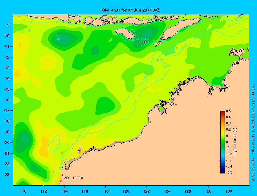Click the -0.5 value on the color scale
Screen dimensions: 257x196
229,173
